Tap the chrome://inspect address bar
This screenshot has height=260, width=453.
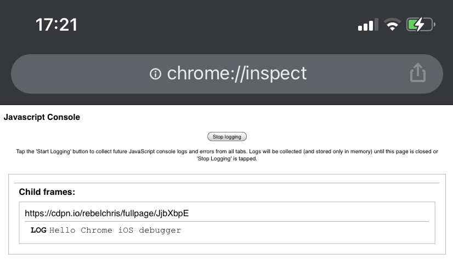227,74
